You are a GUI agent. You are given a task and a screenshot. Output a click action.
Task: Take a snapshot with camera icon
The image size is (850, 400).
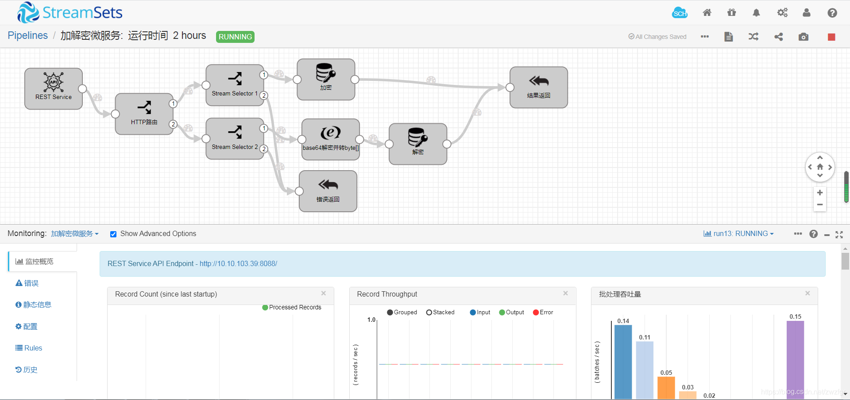[804, 37]
